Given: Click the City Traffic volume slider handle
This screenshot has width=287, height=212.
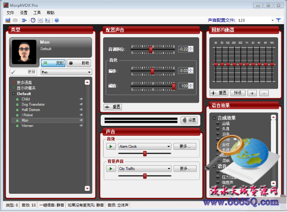Looking at the screenshot, I should [145, 176].
